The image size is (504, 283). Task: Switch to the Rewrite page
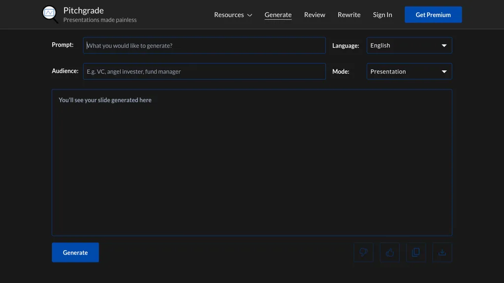click(349, 15)
